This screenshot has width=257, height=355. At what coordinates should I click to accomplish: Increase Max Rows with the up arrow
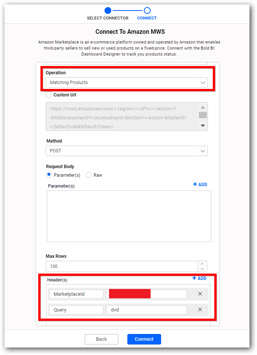[202, 264]
